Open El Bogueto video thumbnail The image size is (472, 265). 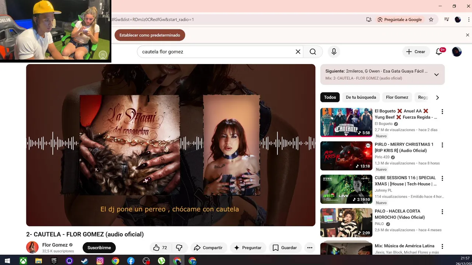coord(346,123)
